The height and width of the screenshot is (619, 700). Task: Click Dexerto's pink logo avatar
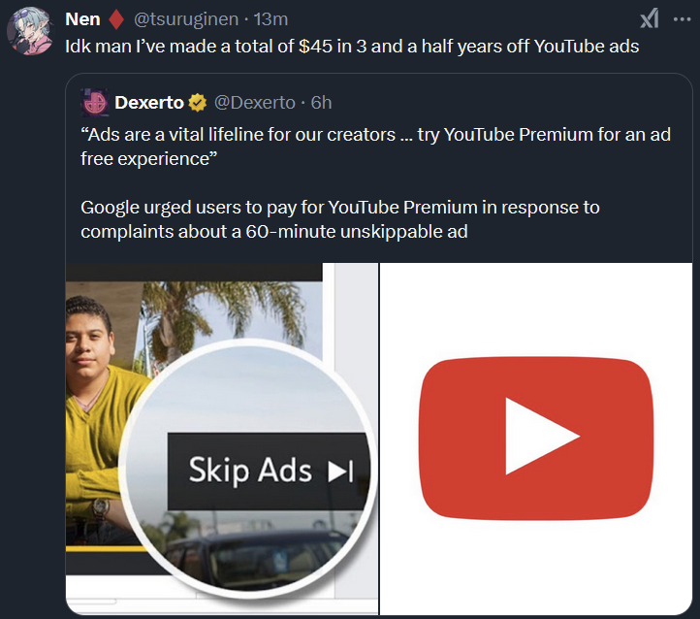(x=95, y=103)
